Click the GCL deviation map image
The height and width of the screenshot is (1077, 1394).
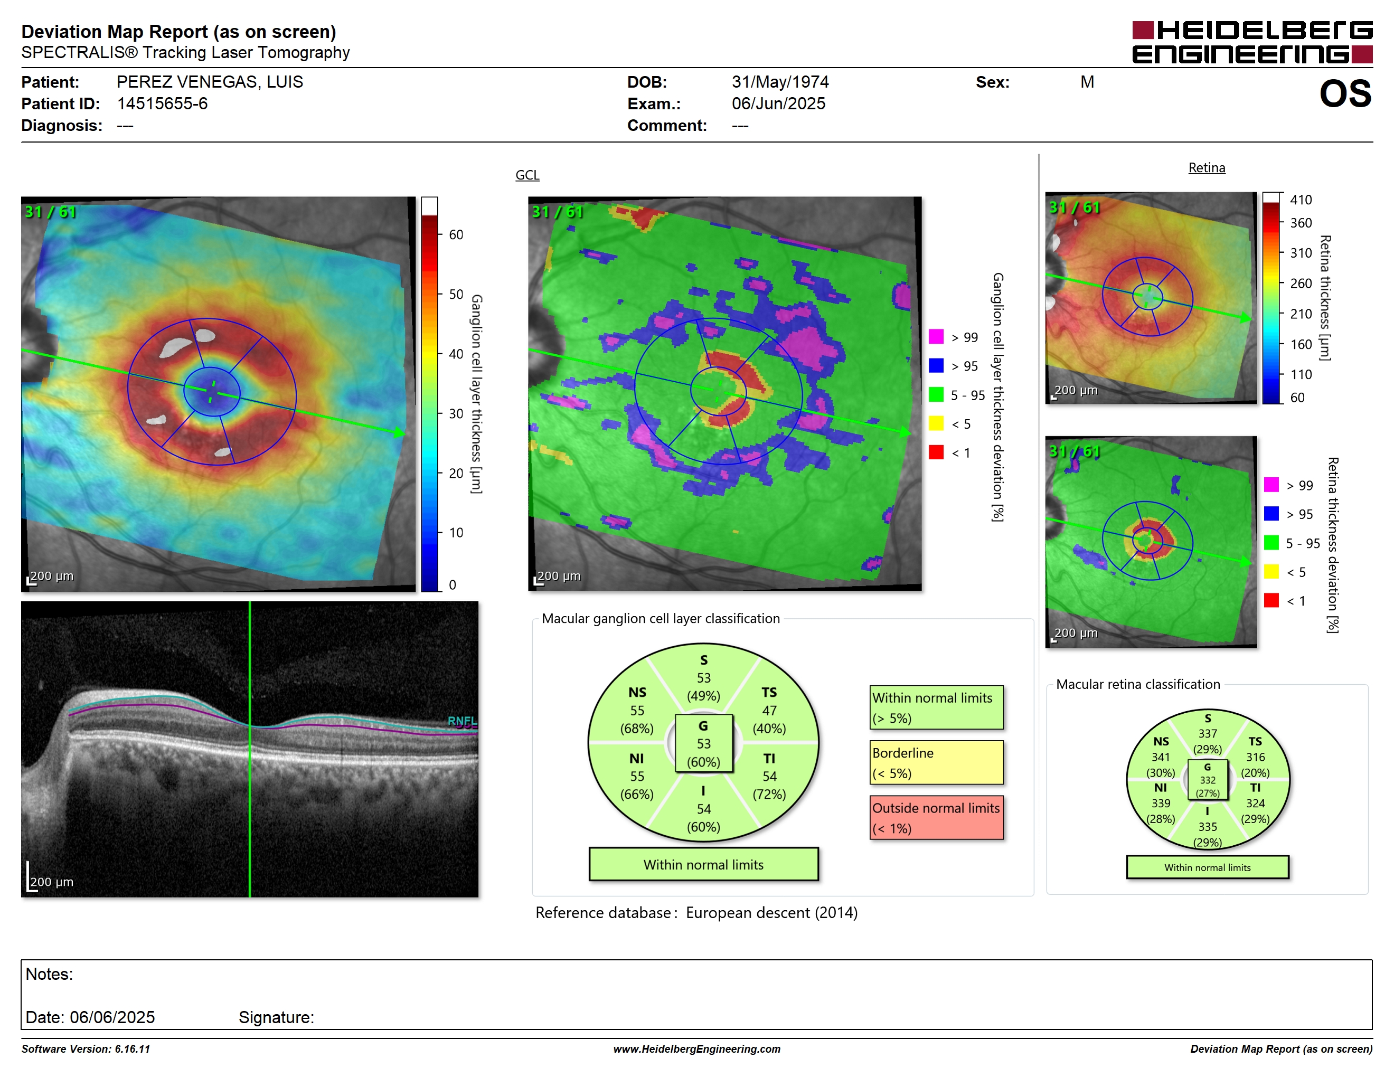725,394
